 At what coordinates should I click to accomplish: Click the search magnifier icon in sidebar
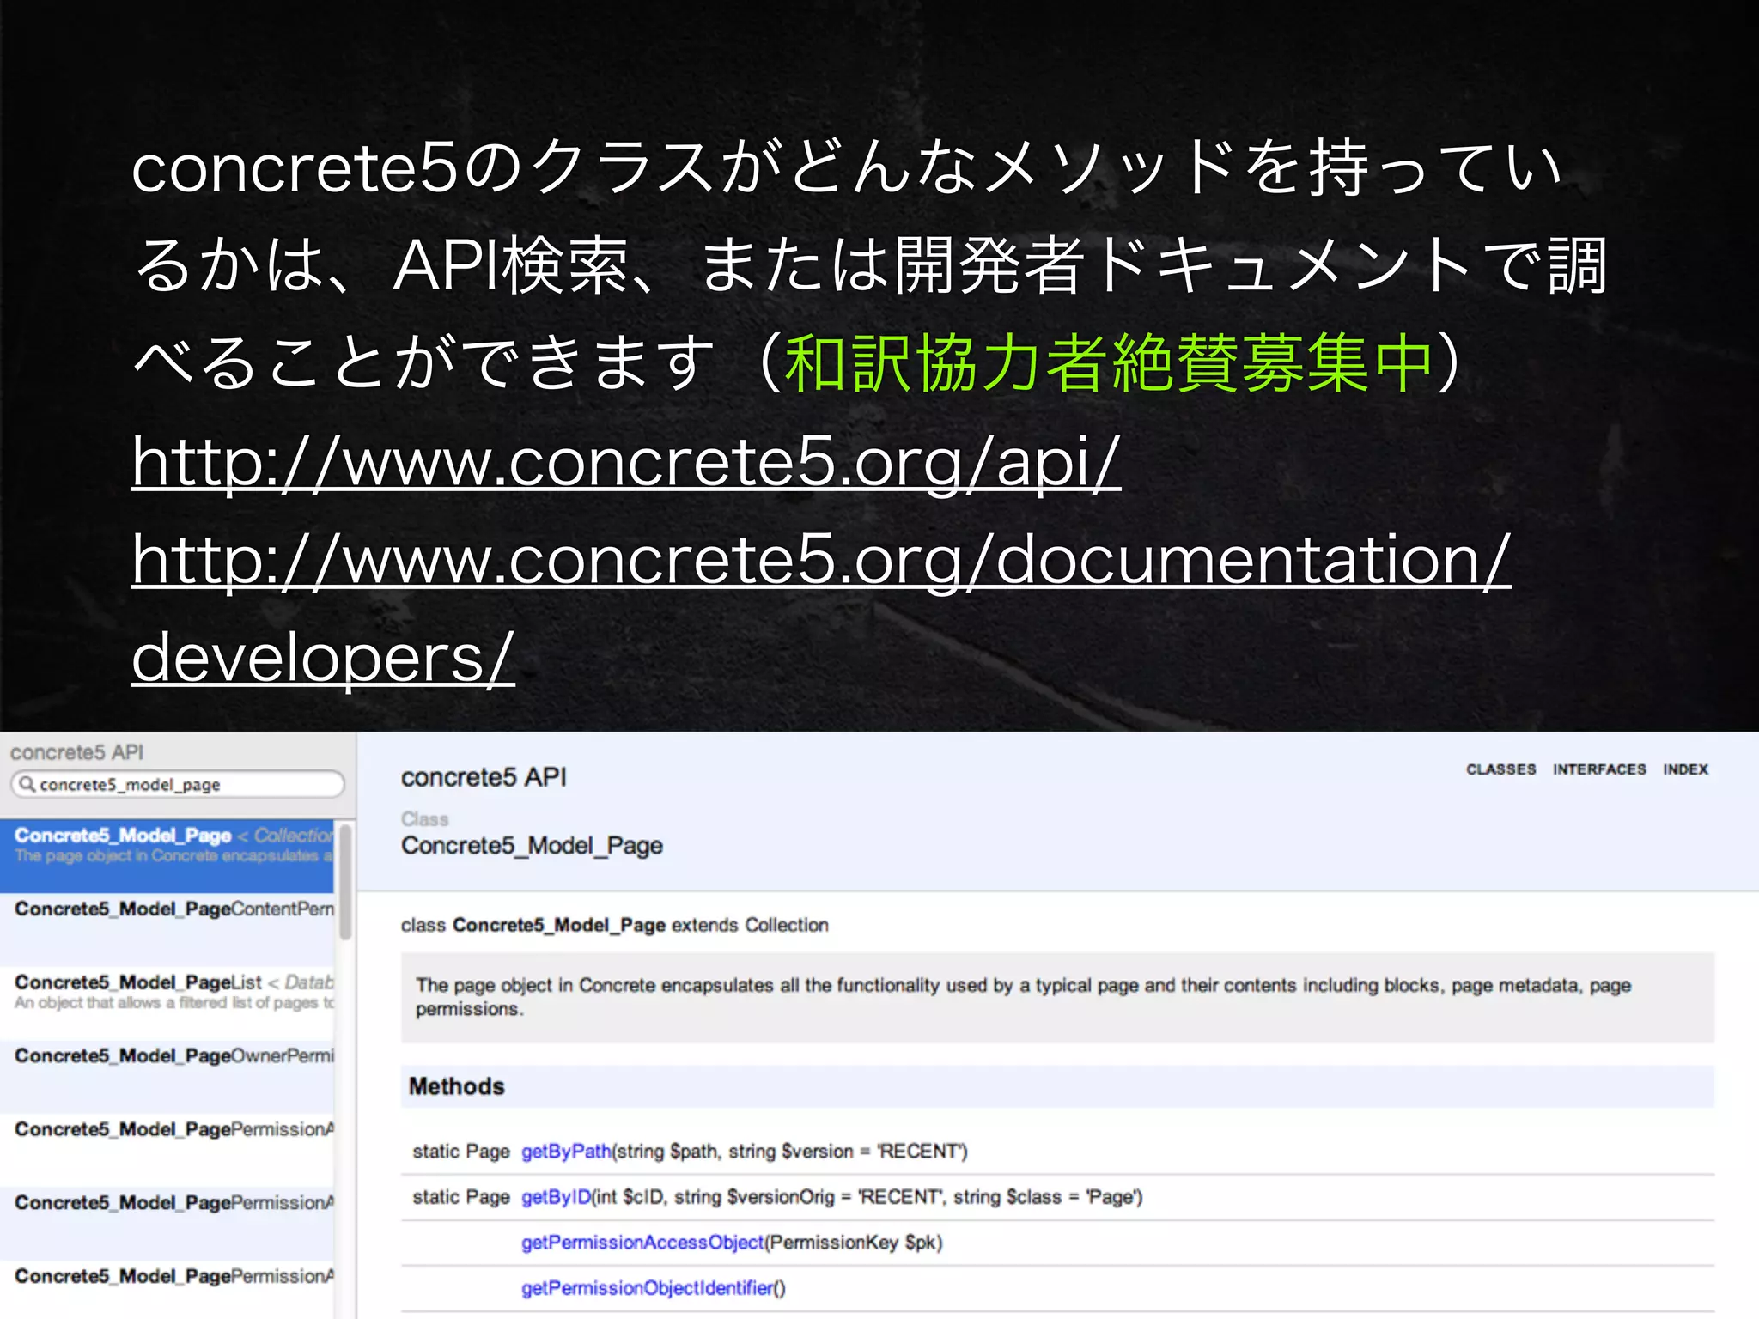pos(27,784)
